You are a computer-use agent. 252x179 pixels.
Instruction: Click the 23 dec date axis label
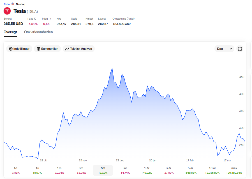tap(120, 160)
